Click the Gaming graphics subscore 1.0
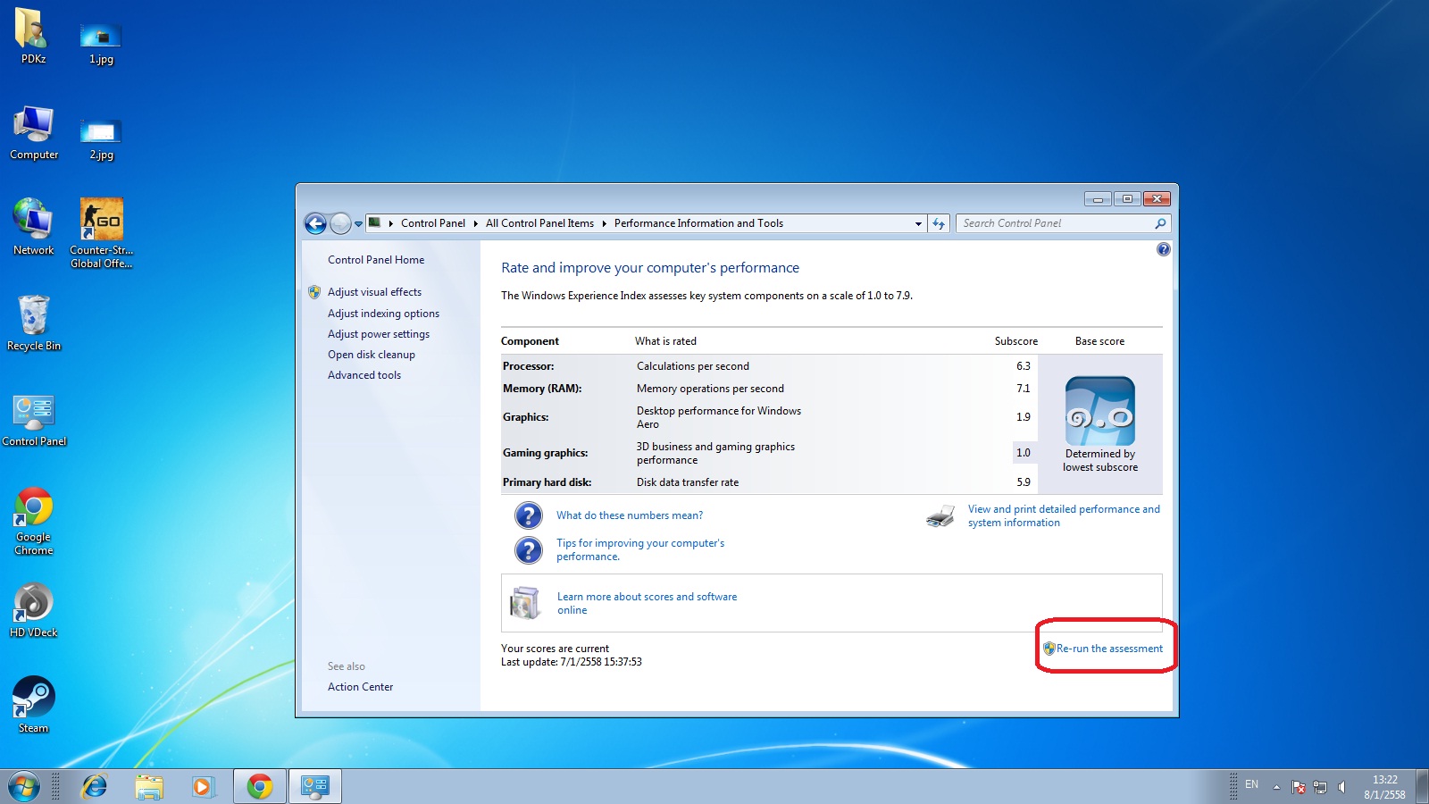This screenshot has width=1429, height=804. pos(1024,453)
